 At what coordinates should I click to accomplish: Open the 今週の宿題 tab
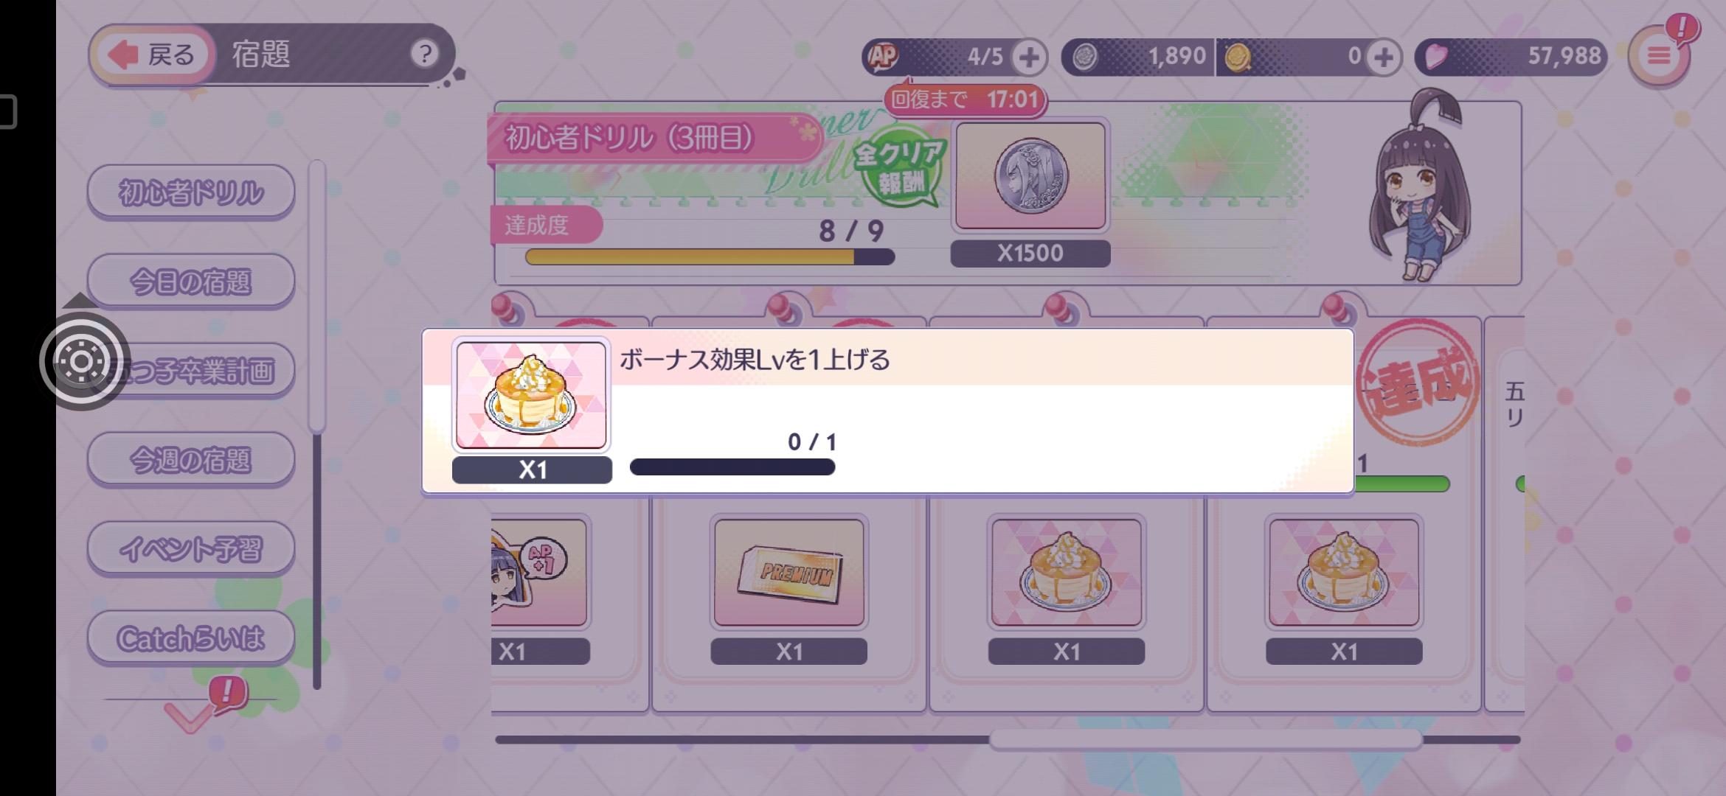point(191,459)
